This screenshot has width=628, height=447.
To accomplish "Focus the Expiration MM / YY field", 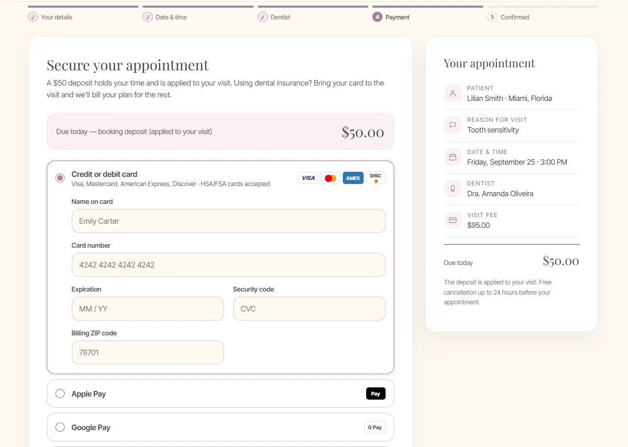I will tap(148, 308).
